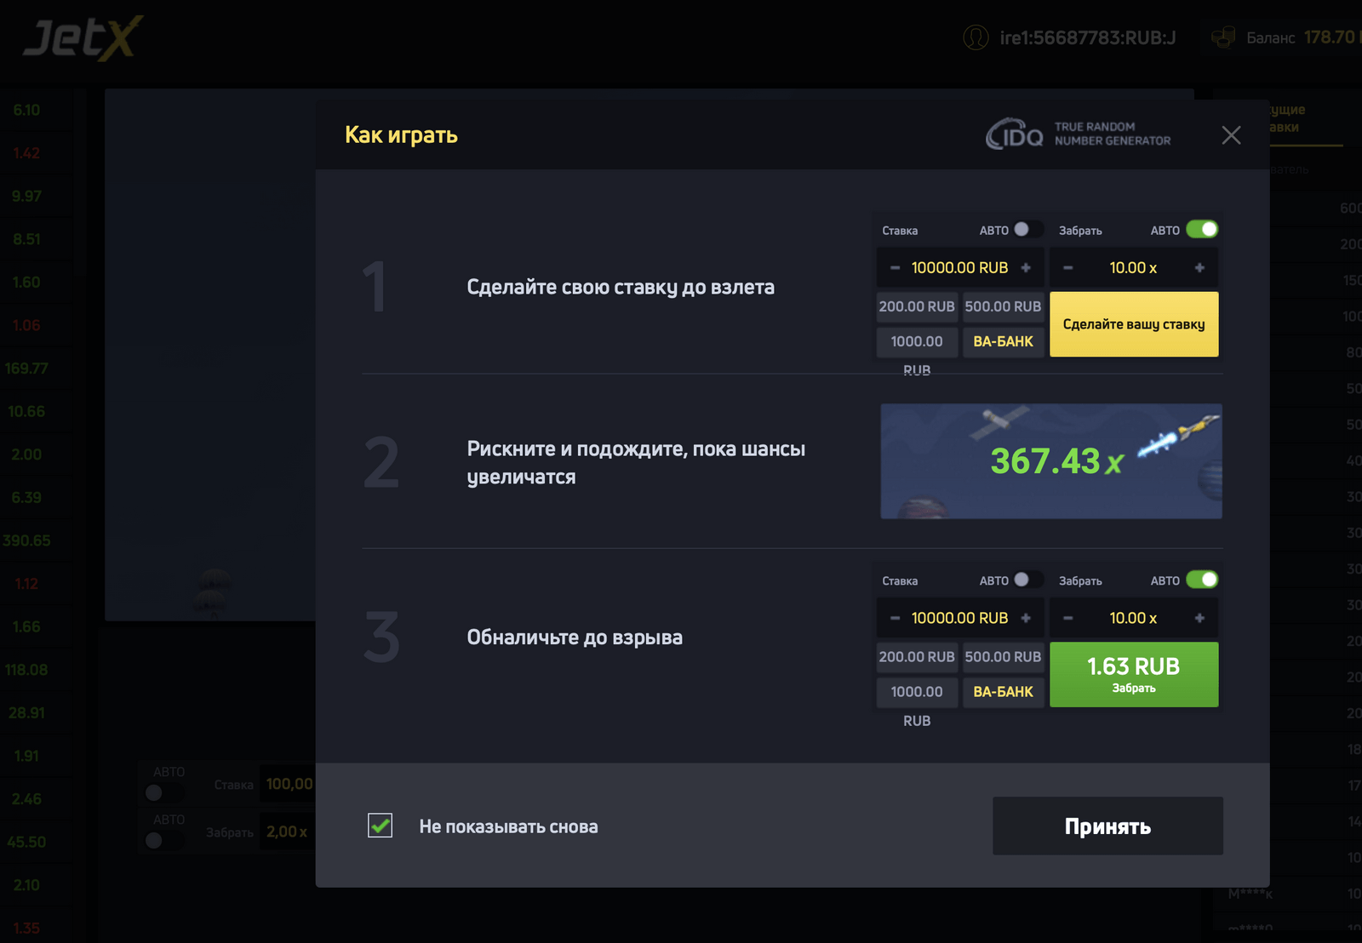This screenshot has width=1362, height=943.
Task: Click the balance coins icon
Action: click(x=1223, y=37)
